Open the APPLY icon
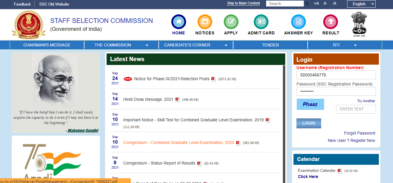This screenshot has width=393, height=183. (x=231, y=22)
